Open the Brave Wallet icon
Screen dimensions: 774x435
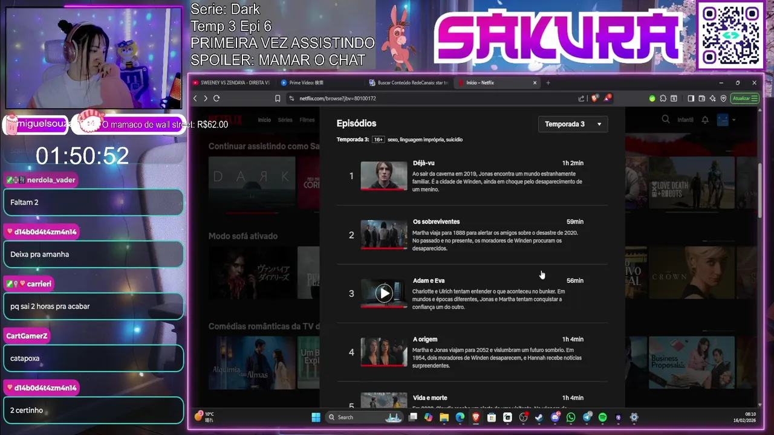point(701,98)
